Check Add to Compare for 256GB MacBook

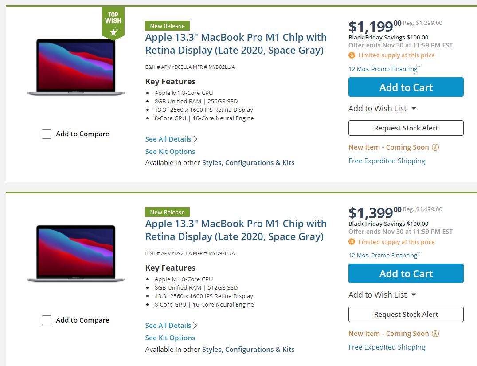click(47, 134)
